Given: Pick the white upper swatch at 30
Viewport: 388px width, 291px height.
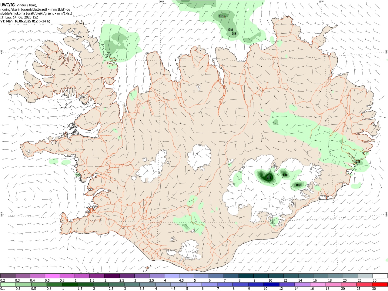Looking at the screenshot, I should (380, 276).
